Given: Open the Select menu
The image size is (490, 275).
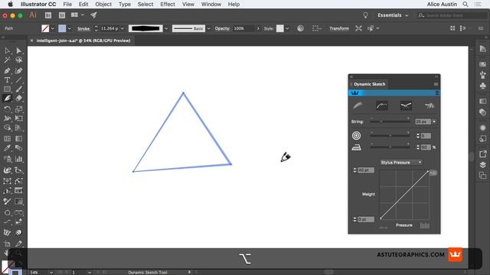Looking at the screenshot, I should click(145, 5).
